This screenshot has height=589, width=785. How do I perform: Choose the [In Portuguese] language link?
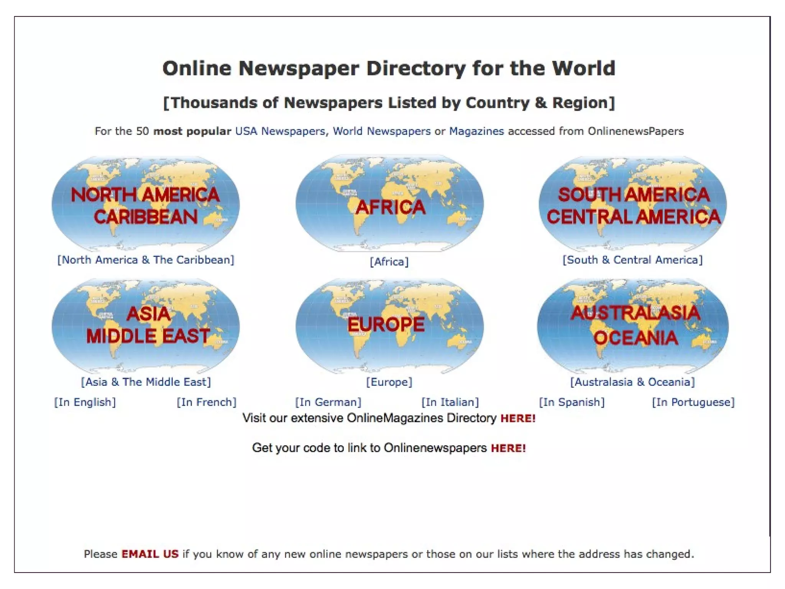coord(693,402)
